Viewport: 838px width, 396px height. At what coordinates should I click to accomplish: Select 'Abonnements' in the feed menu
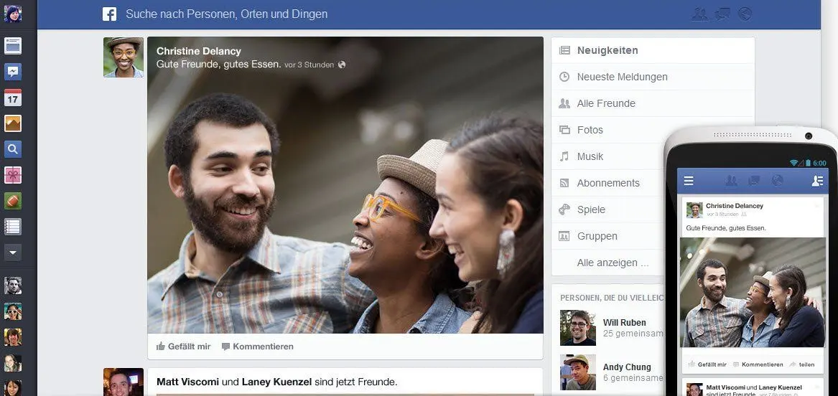[608, 183]
